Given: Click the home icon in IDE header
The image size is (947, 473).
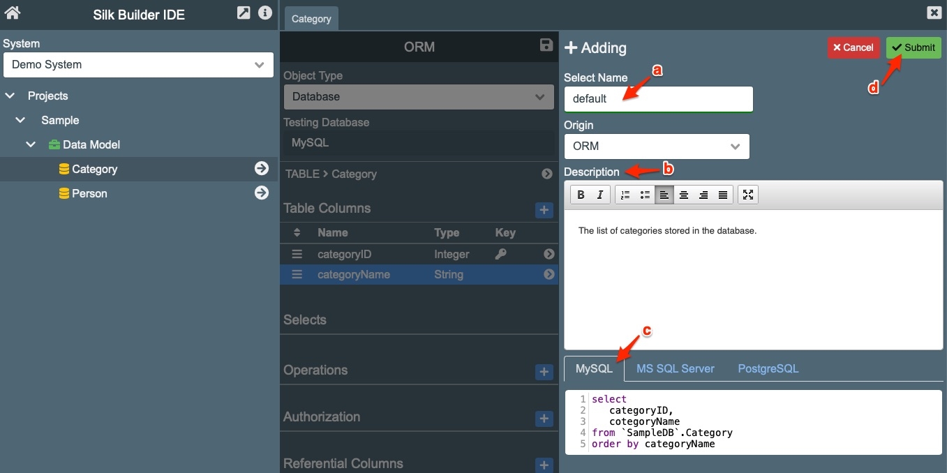Looking at the screenshot, I should (x=13, y=13).
